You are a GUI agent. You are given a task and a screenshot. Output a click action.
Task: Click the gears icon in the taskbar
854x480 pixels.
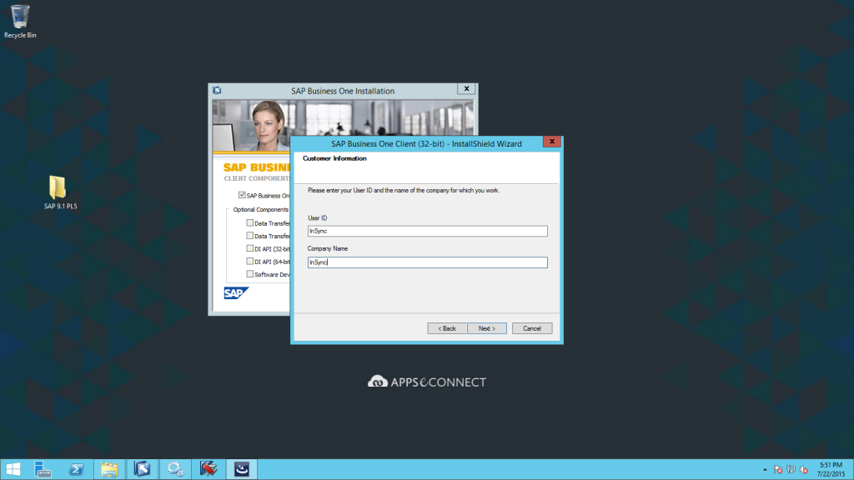click(175, 469)
